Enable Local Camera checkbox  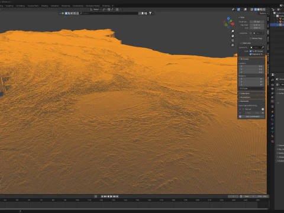click(x=251, y=33)
